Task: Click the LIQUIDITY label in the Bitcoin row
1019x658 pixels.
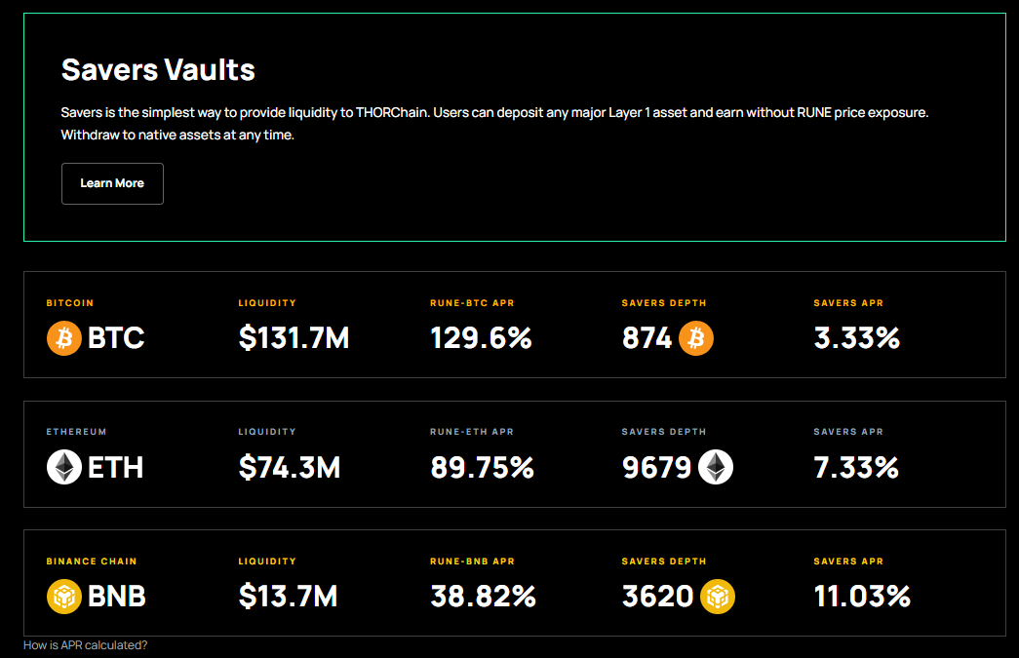Action: coord(267,303)
